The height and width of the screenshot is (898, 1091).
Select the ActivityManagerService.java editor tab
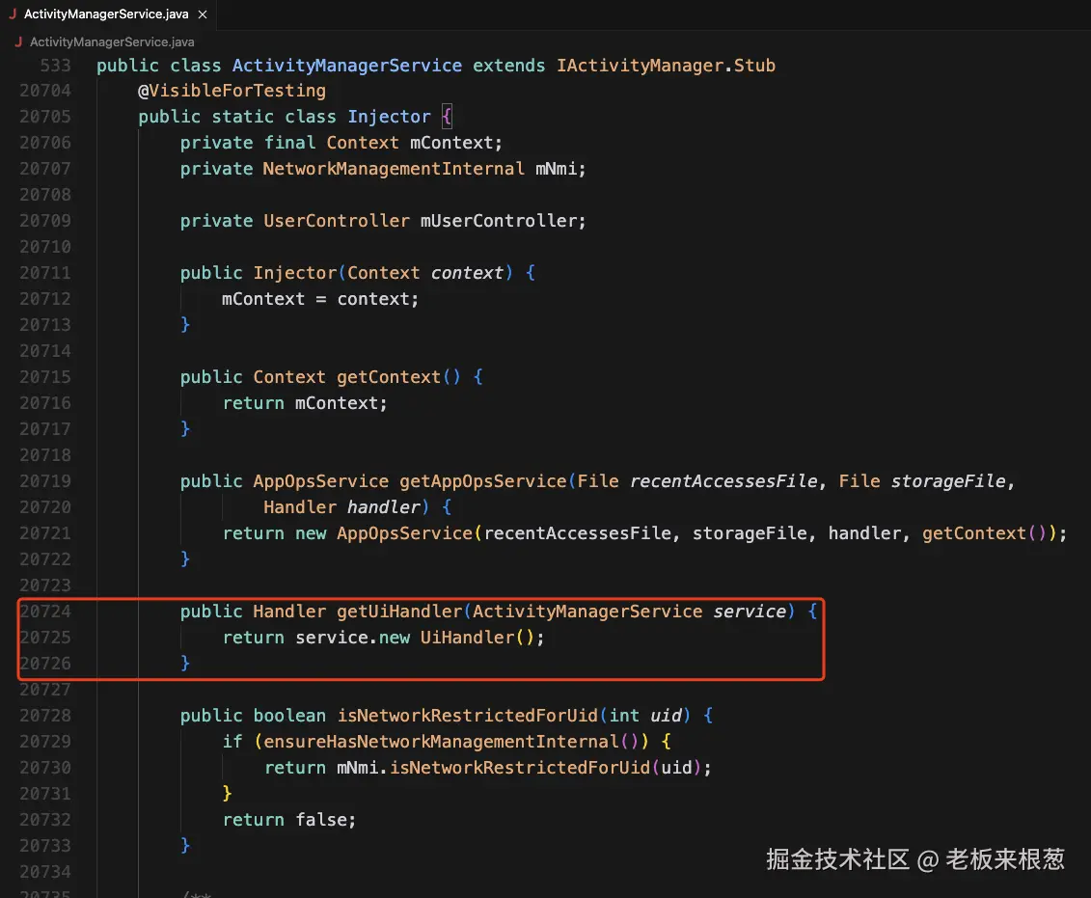click(x=109, y=14)
